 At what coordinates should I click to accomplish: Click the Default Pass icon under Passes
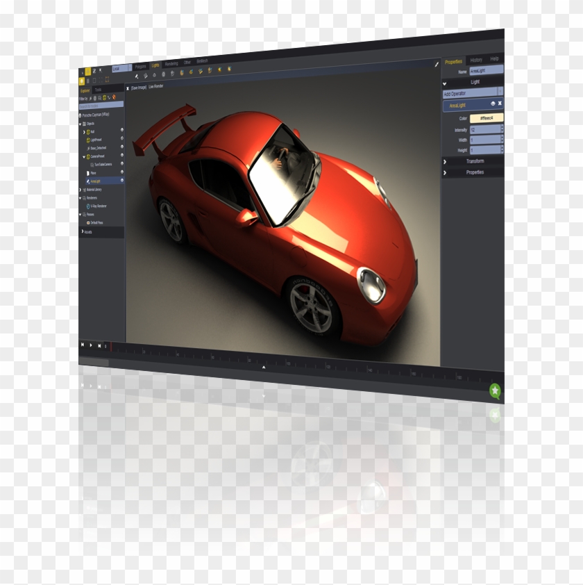coord(88,222)
